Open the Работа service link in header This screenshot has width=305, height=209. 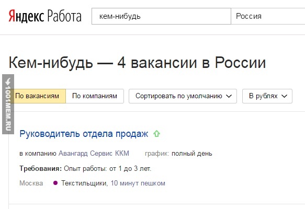(64, 16)
